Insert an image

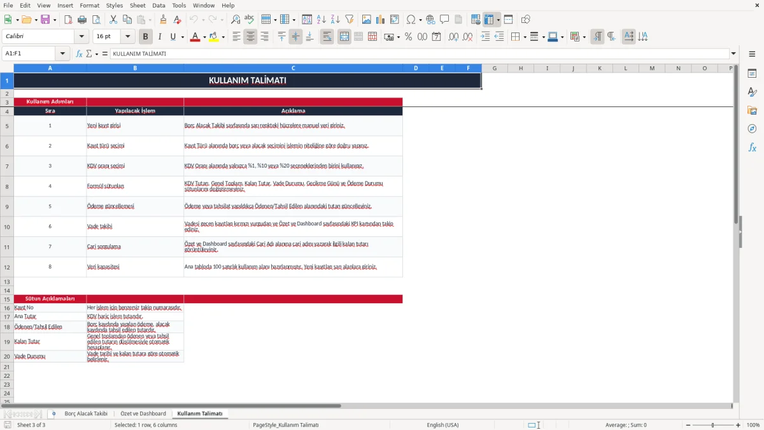pos(367,20)
